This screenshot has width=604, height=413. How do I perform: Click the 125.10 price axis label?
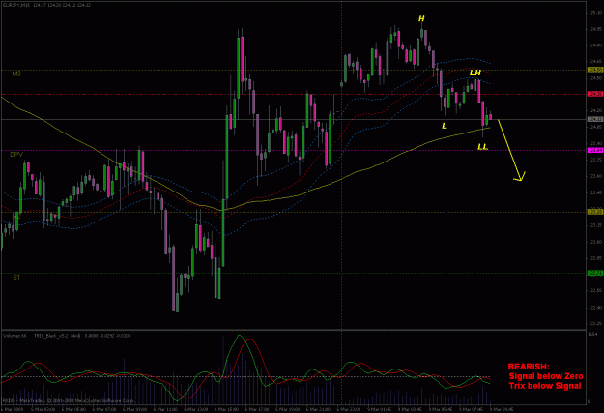[595, 13]
